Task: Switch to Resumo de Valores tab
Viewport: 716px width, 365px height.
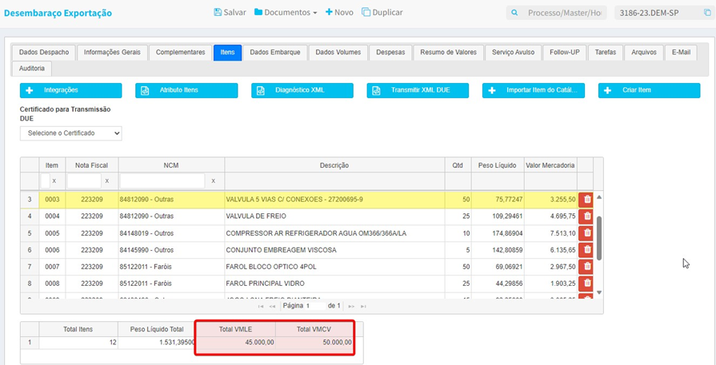Action: [449, 53]
